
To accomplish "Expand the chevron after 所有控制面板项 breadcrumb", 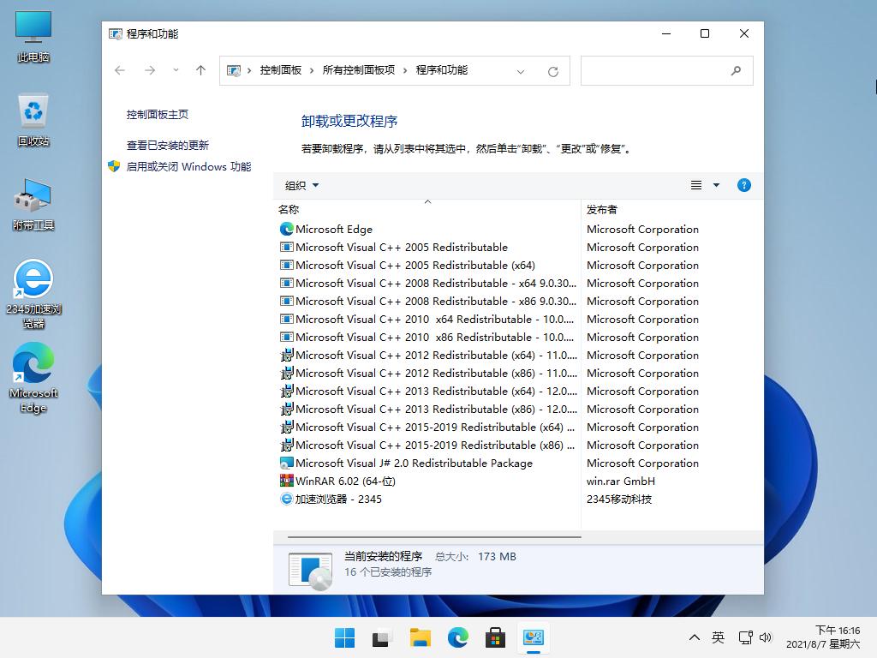I will pyautogui.click(x=405, y=70).
